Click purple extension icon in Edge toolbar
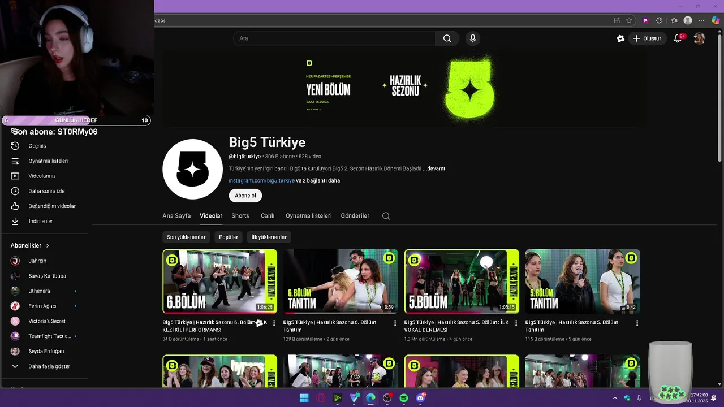The image size is (724, 407). [645, 20]
